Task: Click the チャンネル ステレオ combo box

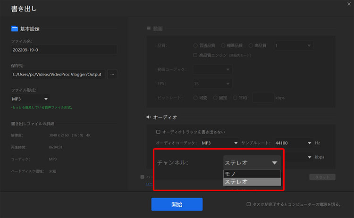Action: coord(252,163)
